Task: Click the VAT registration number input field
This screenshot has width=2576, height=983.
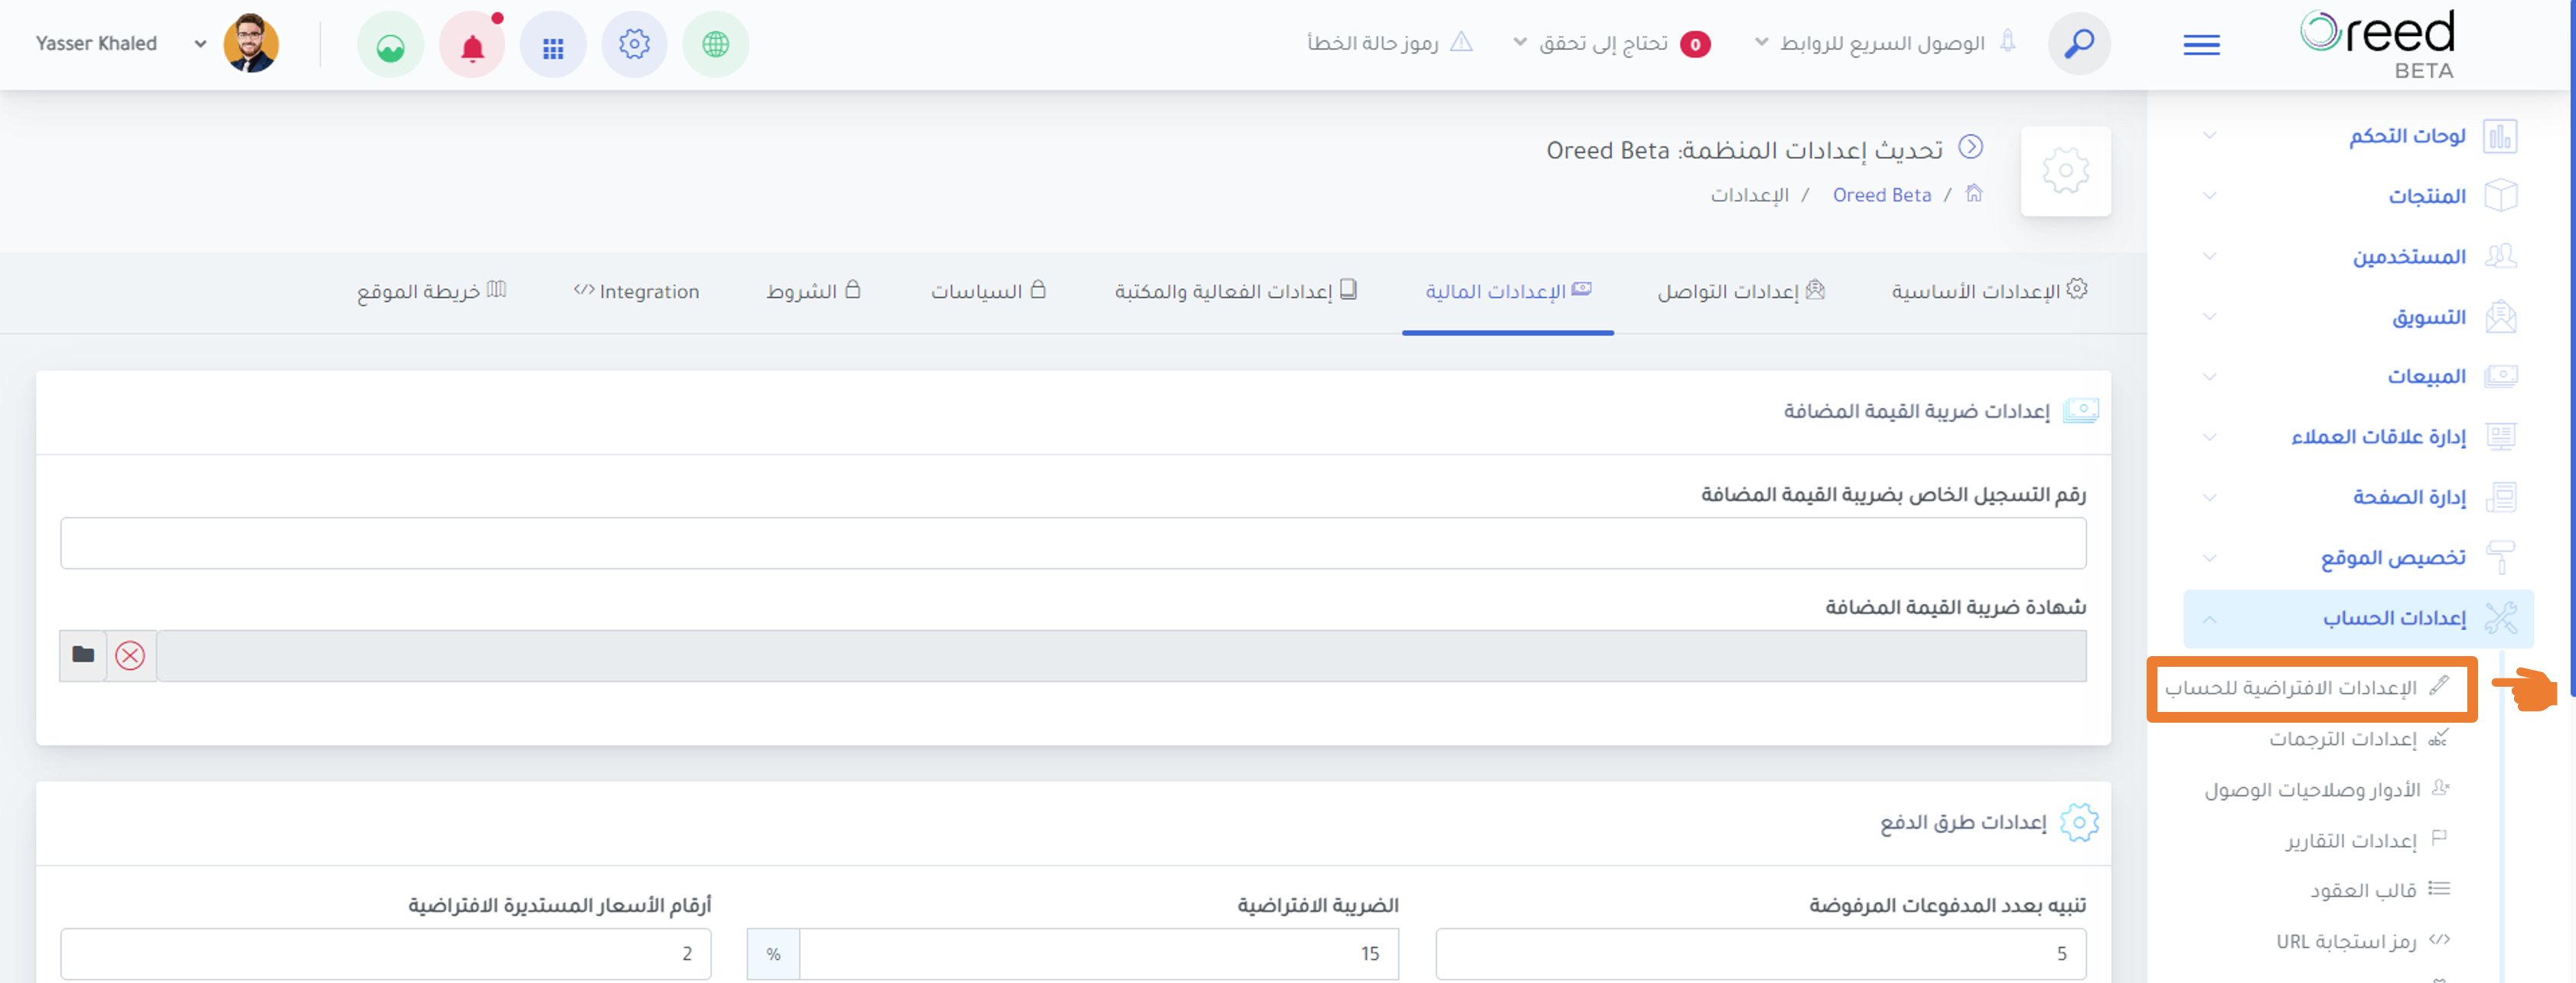Action: (x=1073, y=543)
